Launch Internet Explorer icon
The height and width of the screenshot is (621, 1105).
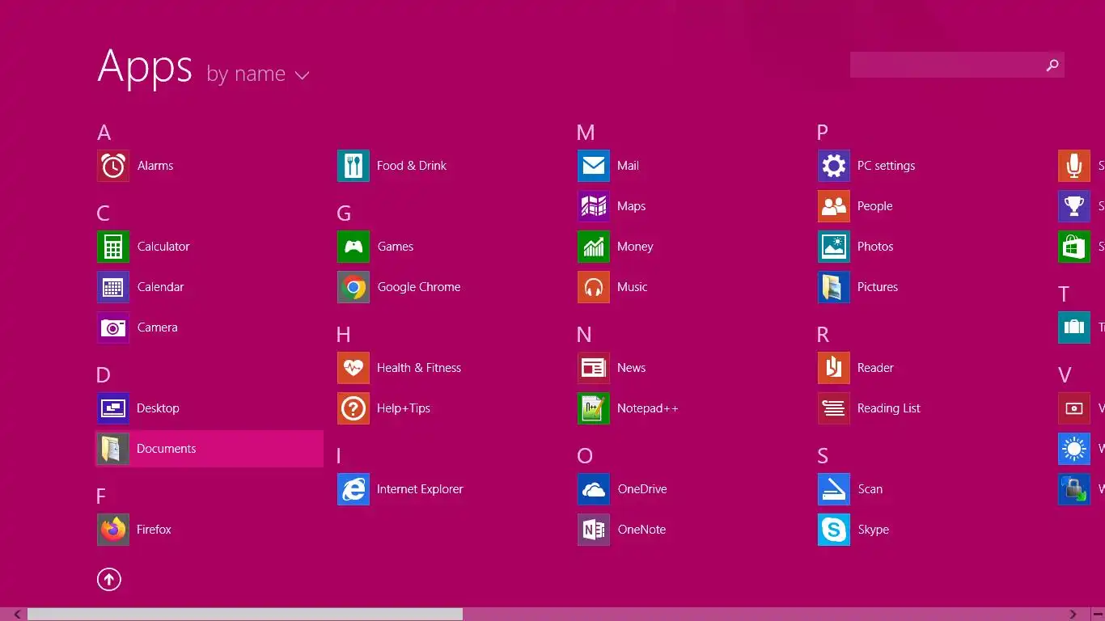(x=354, y=489)
